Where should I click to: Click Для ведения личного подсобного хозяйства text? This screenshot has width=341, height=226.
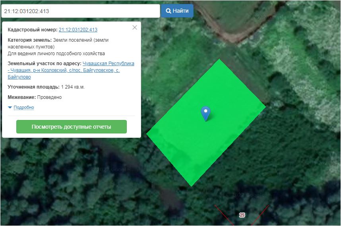[56, 54]
